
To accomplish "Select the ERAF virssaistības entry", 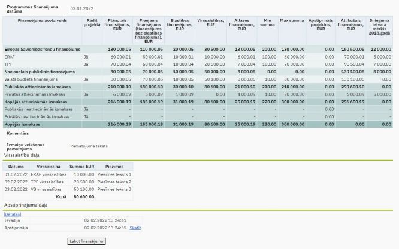I will [47, 174].
